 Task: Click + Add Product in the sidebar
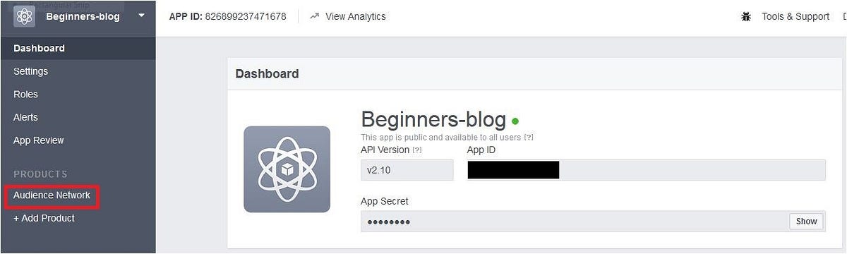pyautogui.click(x=44, y=218)
